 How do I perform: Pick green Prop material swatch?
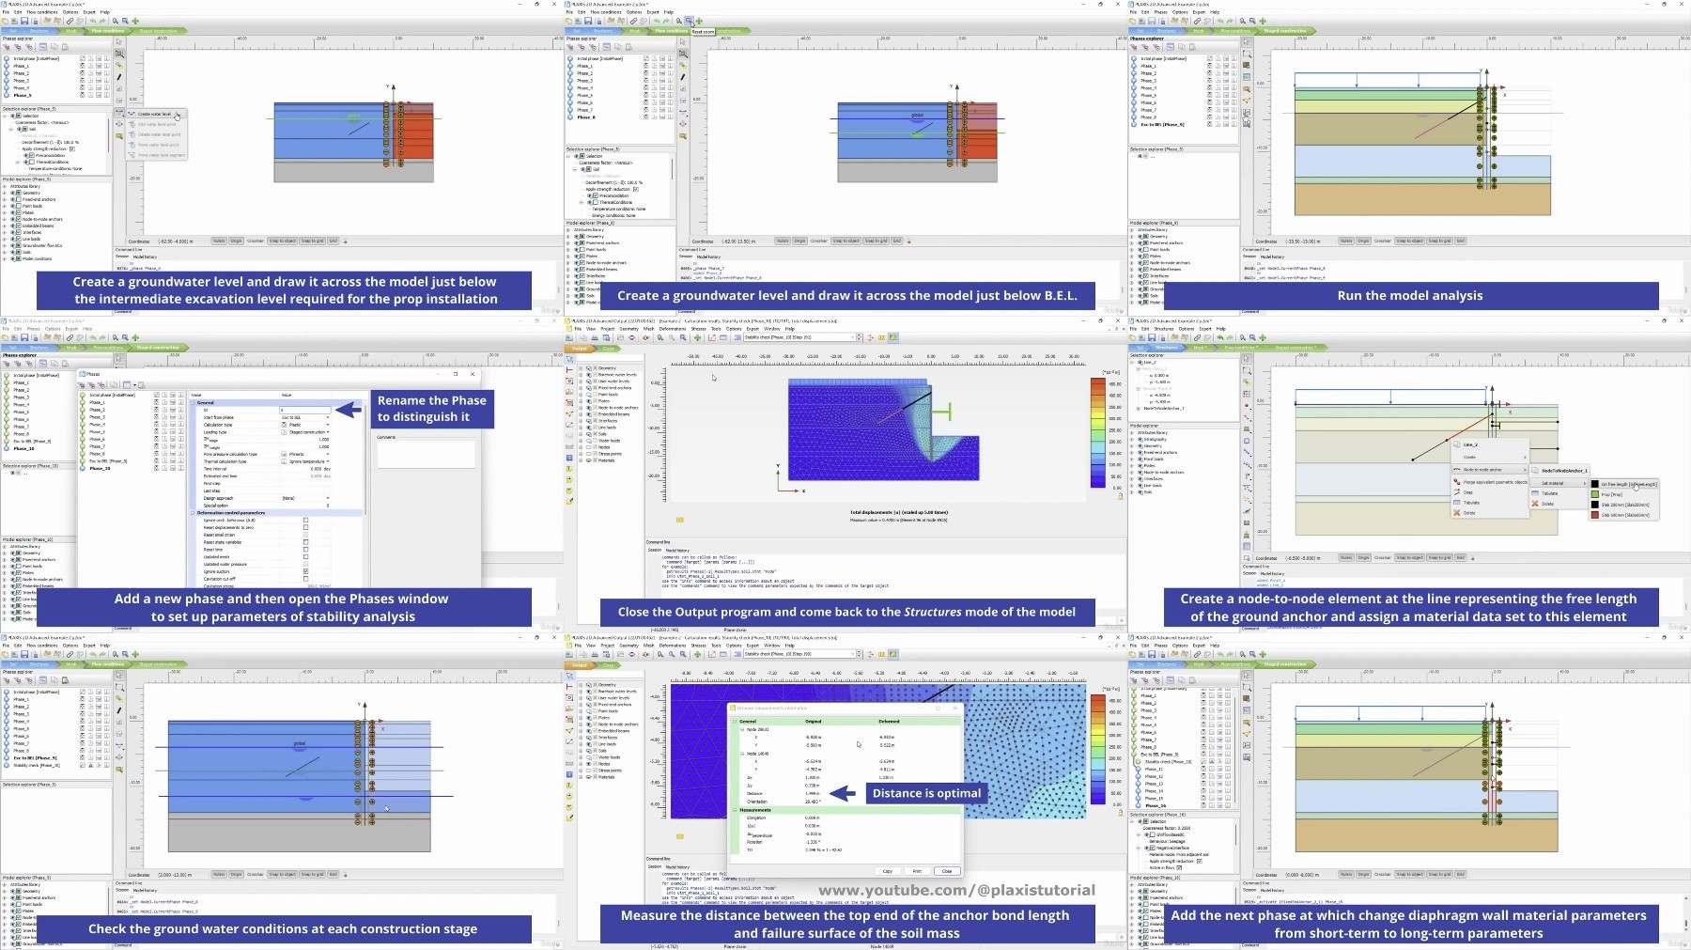coord(1595,494)
